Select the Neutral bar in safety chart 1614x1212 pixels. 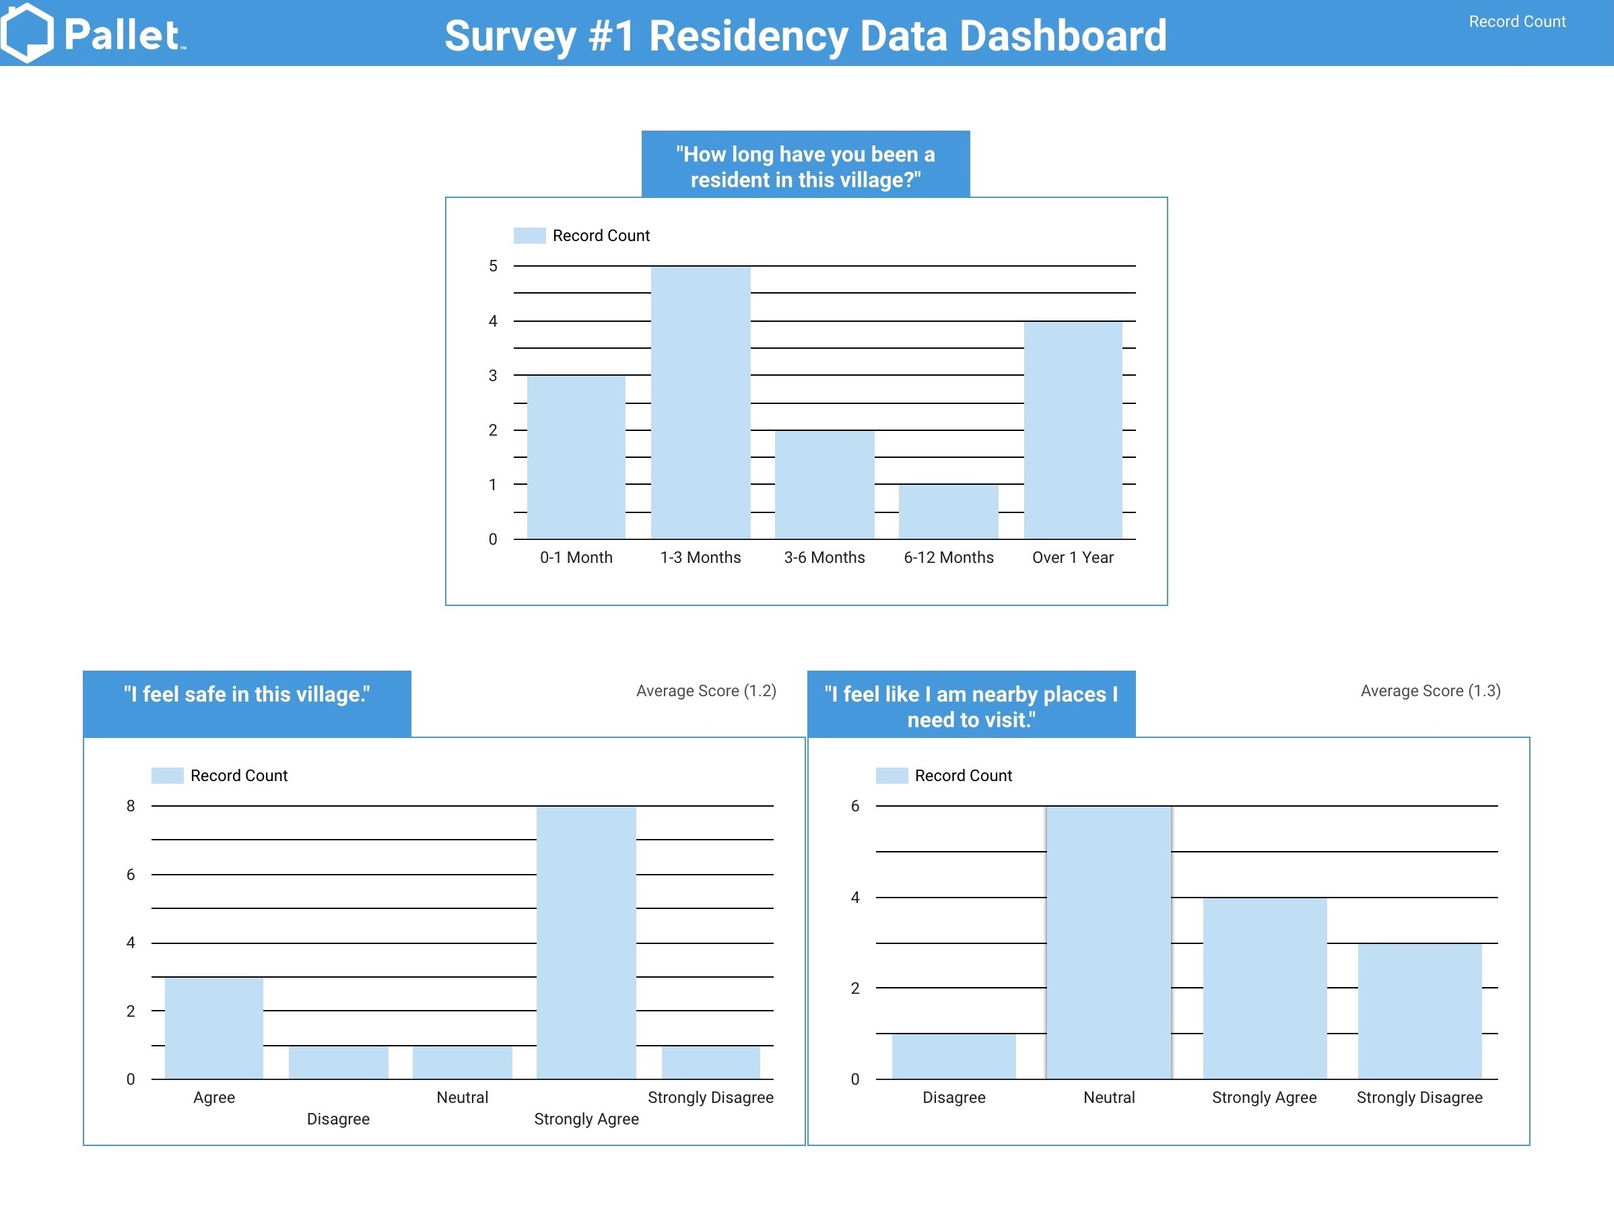pos(463,1063)
